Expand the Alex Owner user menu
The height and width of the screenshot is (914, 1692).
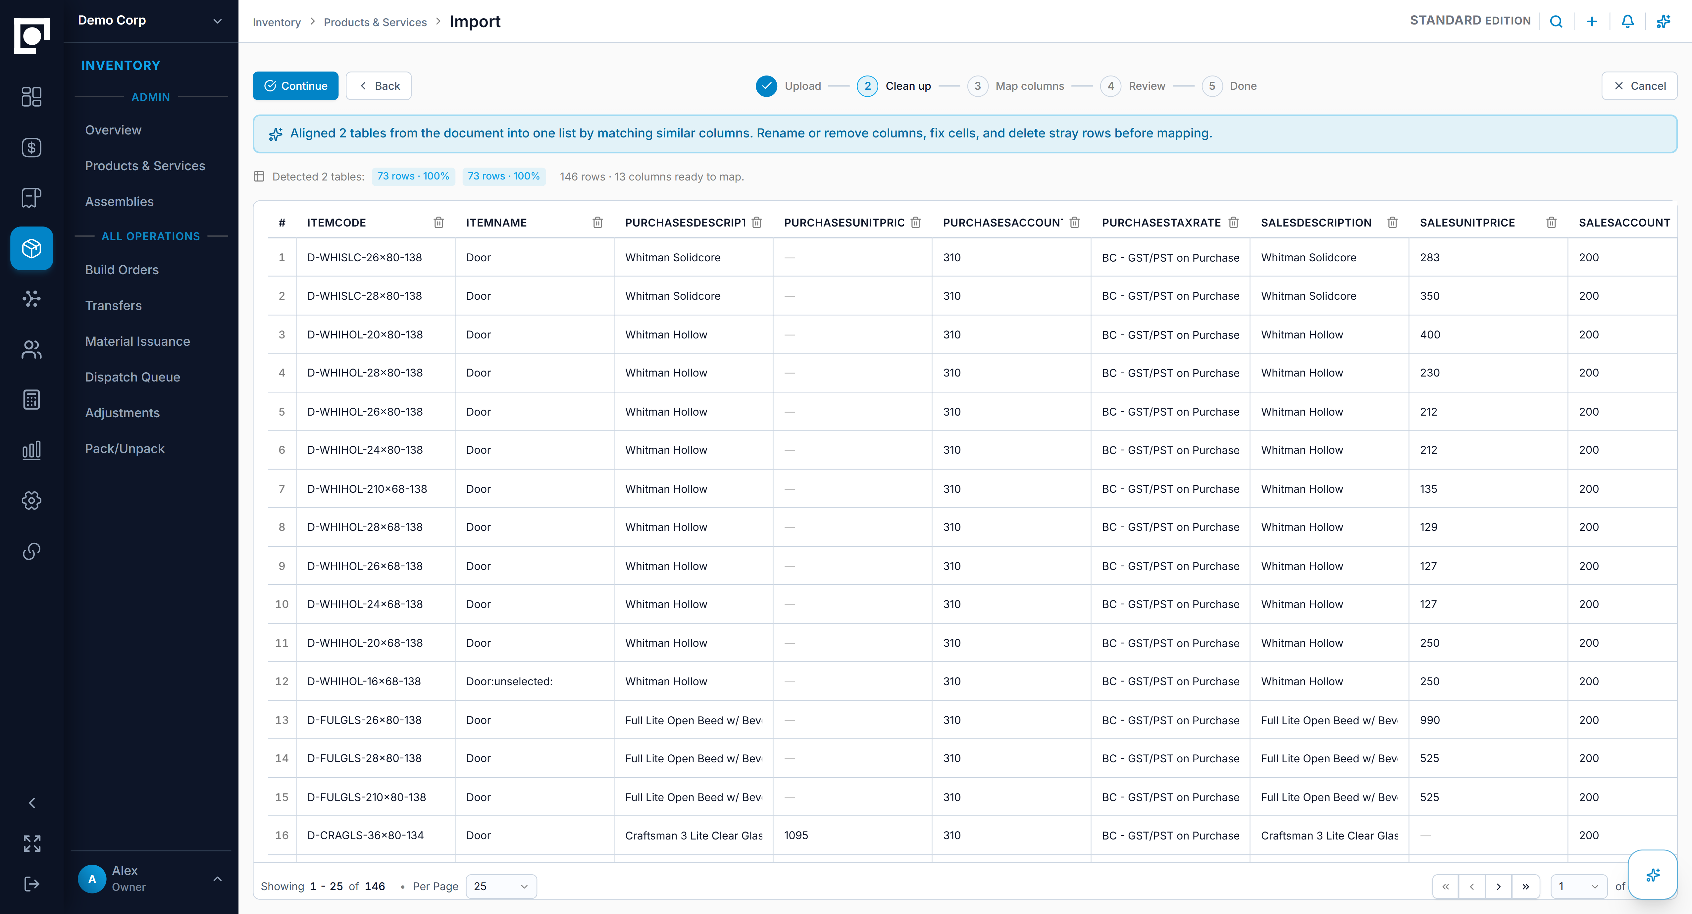[150, 879]
